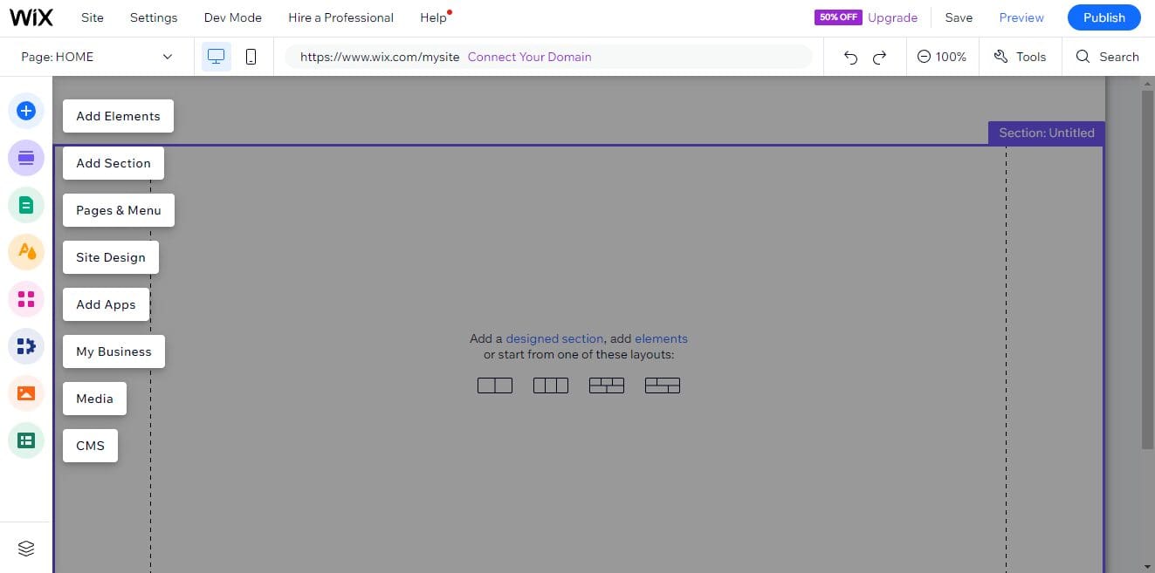Open Hire a Professional menu
This screenshot has width=1155, height=573.
coord(340,17)
